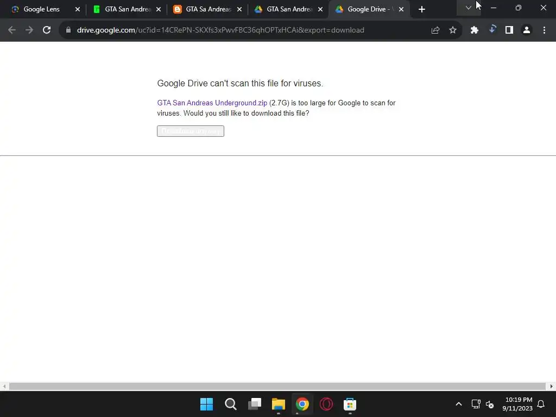Open the clock and date flyout
This screenshot has width=556, height=417.
[x=517, y=404]
